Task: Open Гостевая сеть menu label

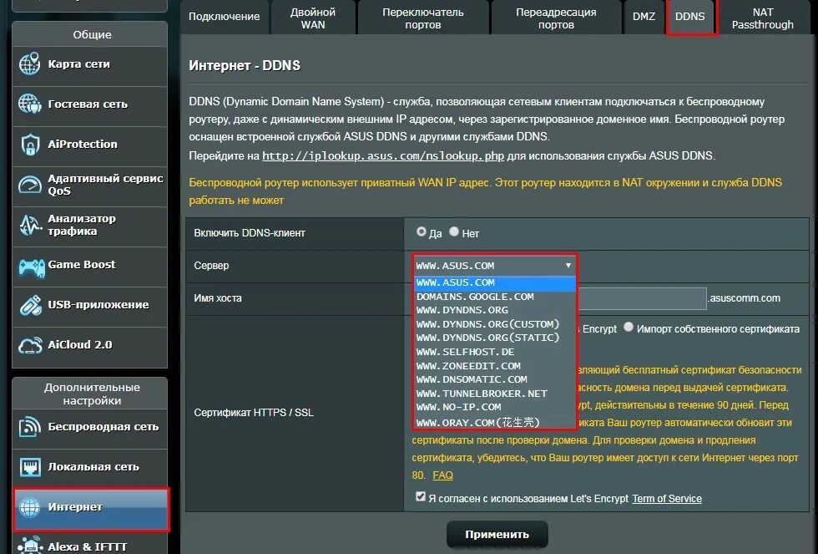Action: click(88, 104)
